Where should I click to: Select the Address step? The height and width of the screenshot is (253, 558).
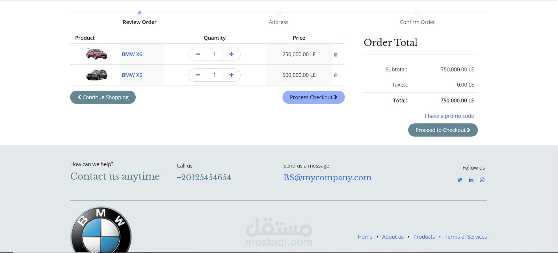278,22
